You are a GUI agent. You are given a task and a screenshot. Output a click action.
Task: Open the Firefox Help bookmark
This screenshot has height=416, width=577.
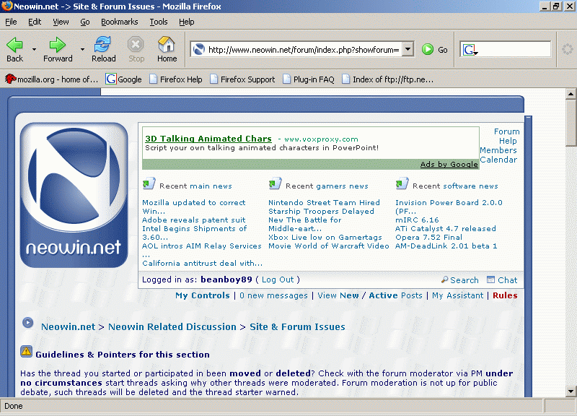(x=176, y=79)
